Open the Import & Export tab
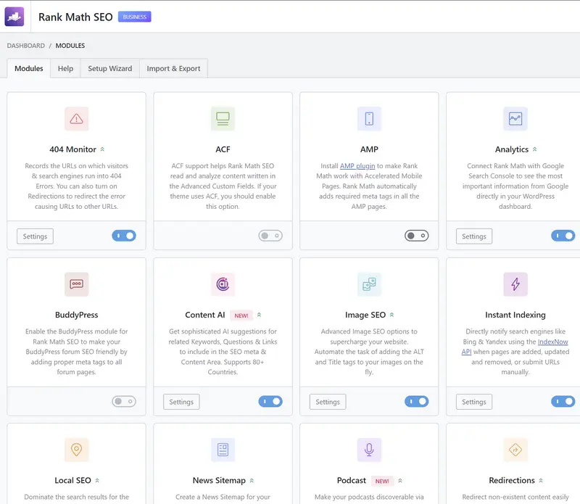Image resolution: width=580 pixels, height=504 pixels. tap(174, 68)
